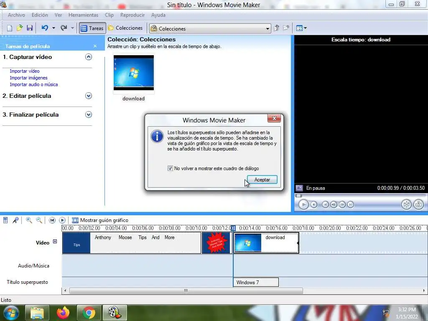Select the download clip on the timeline
Image resolution: width=428 pixels, height=321 pixels.
[x=266, y=243]
